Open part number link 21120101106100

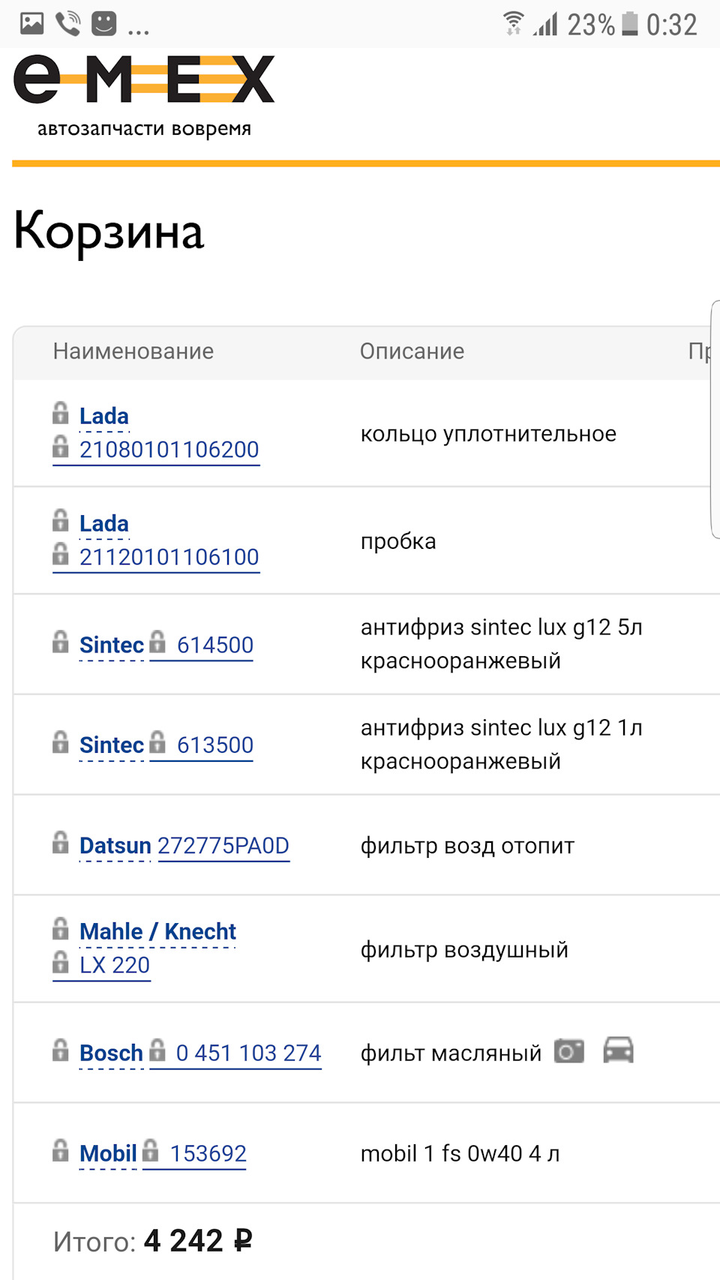click(169, 556)
